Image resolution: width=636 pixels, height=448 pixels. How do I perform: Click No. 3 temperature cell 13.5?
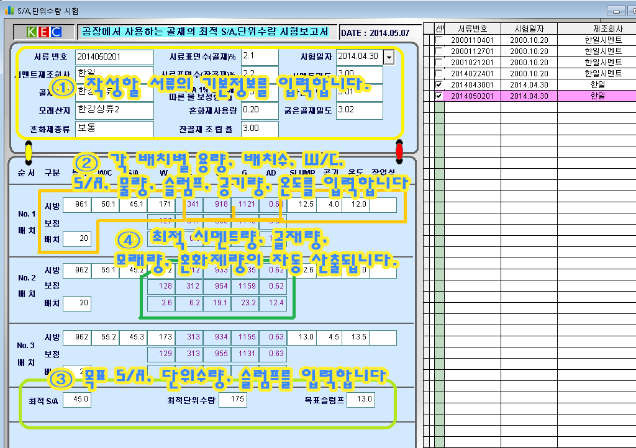coord(355,338)
